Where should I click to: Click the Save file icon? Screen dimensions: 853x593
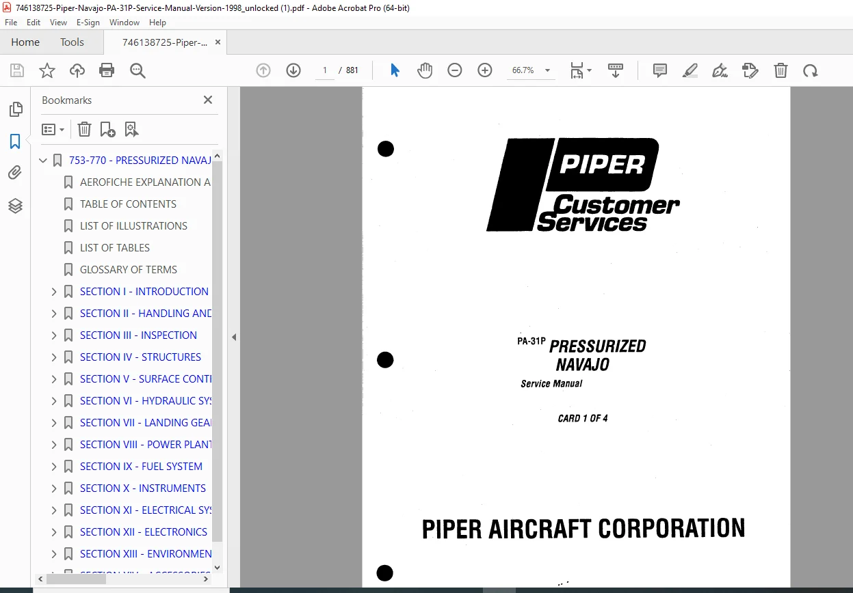point(17,70)
